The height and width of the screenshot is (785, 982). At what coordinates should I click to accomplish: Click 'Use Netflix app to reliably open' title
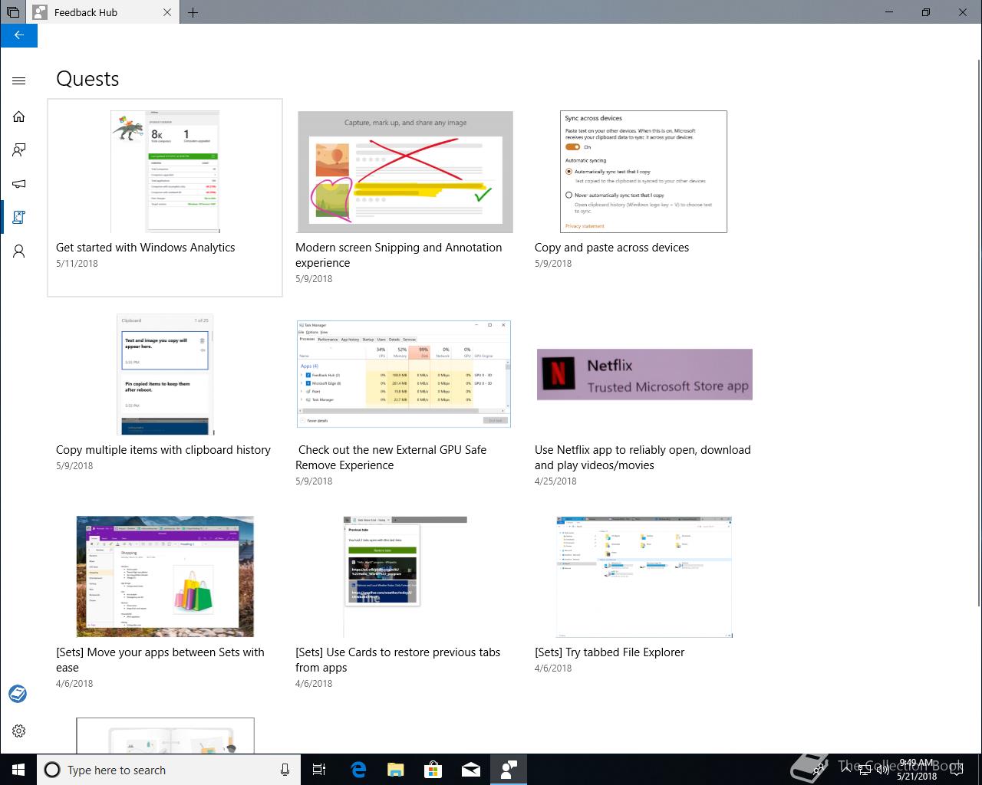pyautogui.click(x=643, y=458)
